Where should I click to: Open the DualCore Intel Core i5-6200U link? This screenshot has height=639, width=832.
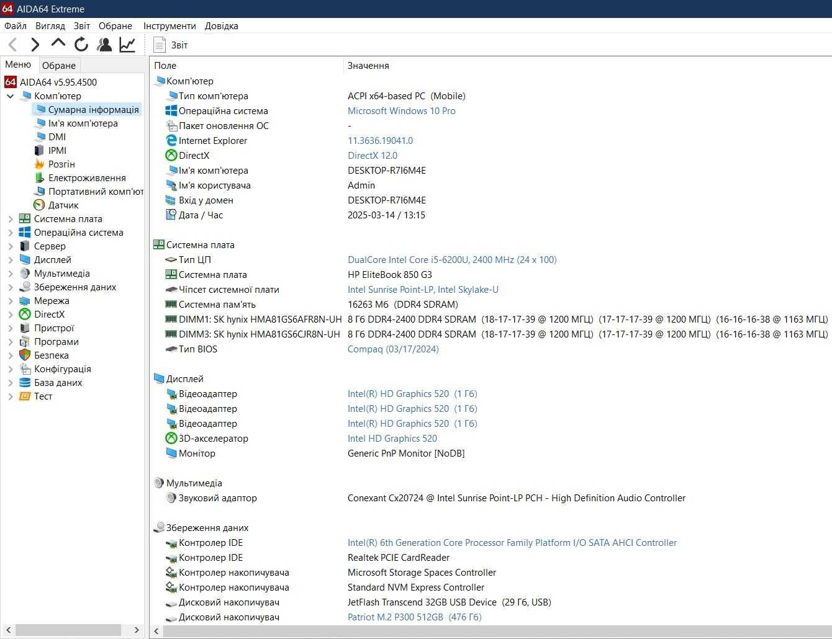pos(452,260)
